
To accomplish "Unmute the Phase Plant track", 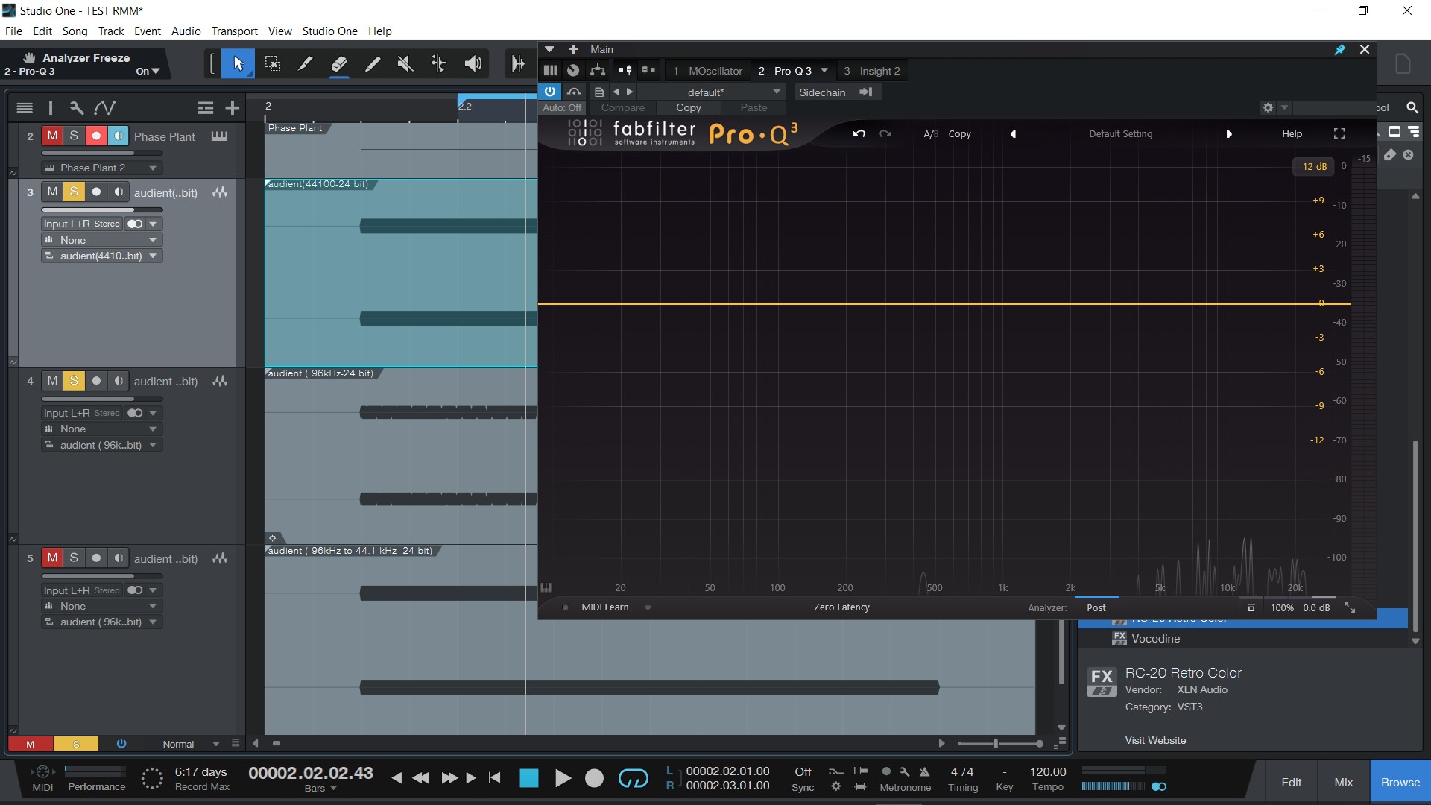I will coord(52,136).
